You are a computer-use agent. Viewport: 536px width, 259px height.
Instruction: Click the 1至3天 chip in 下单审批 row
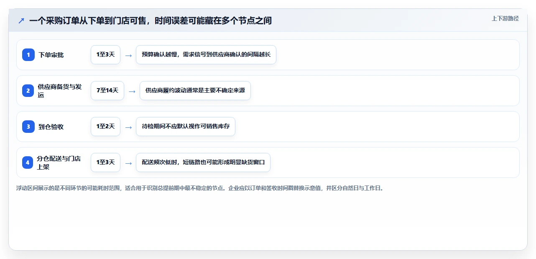pyautogui.click(x=105, y=55)
